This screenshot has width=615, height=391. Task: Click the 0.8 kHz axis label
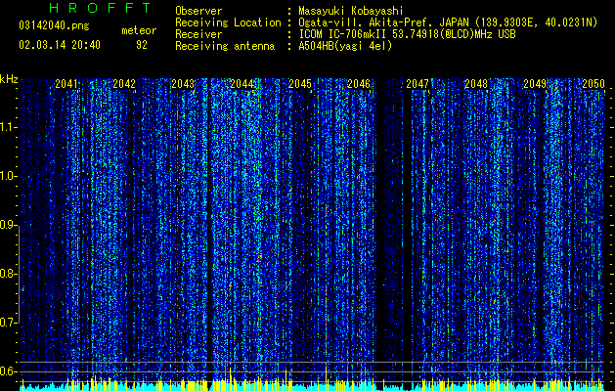pyautogui.click(x=8, y=274)
